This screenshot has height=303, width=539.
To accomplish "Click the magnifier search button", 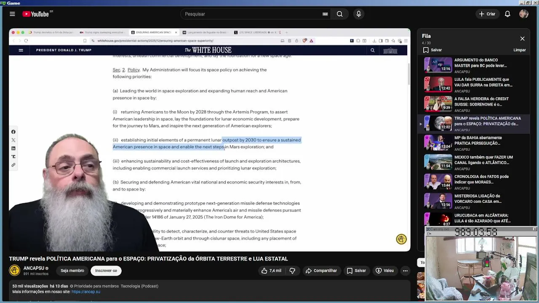I will coord(339,14).
